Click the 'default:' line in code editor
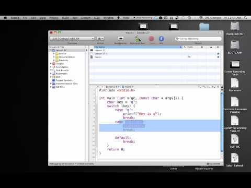251x188 pixels. coord(123,137)
